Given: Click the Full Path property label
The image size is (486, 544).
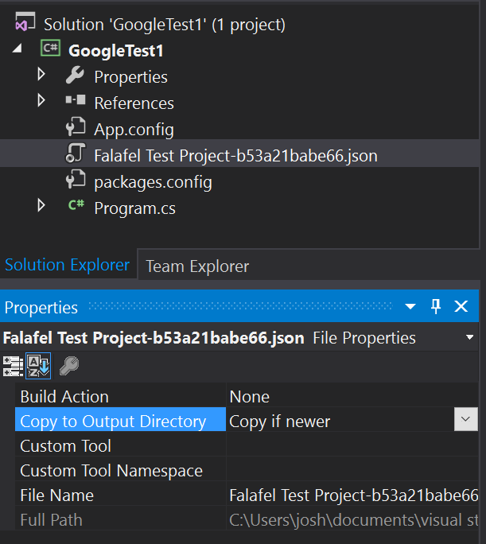Looking at the screenshot, I should [51, 520].
